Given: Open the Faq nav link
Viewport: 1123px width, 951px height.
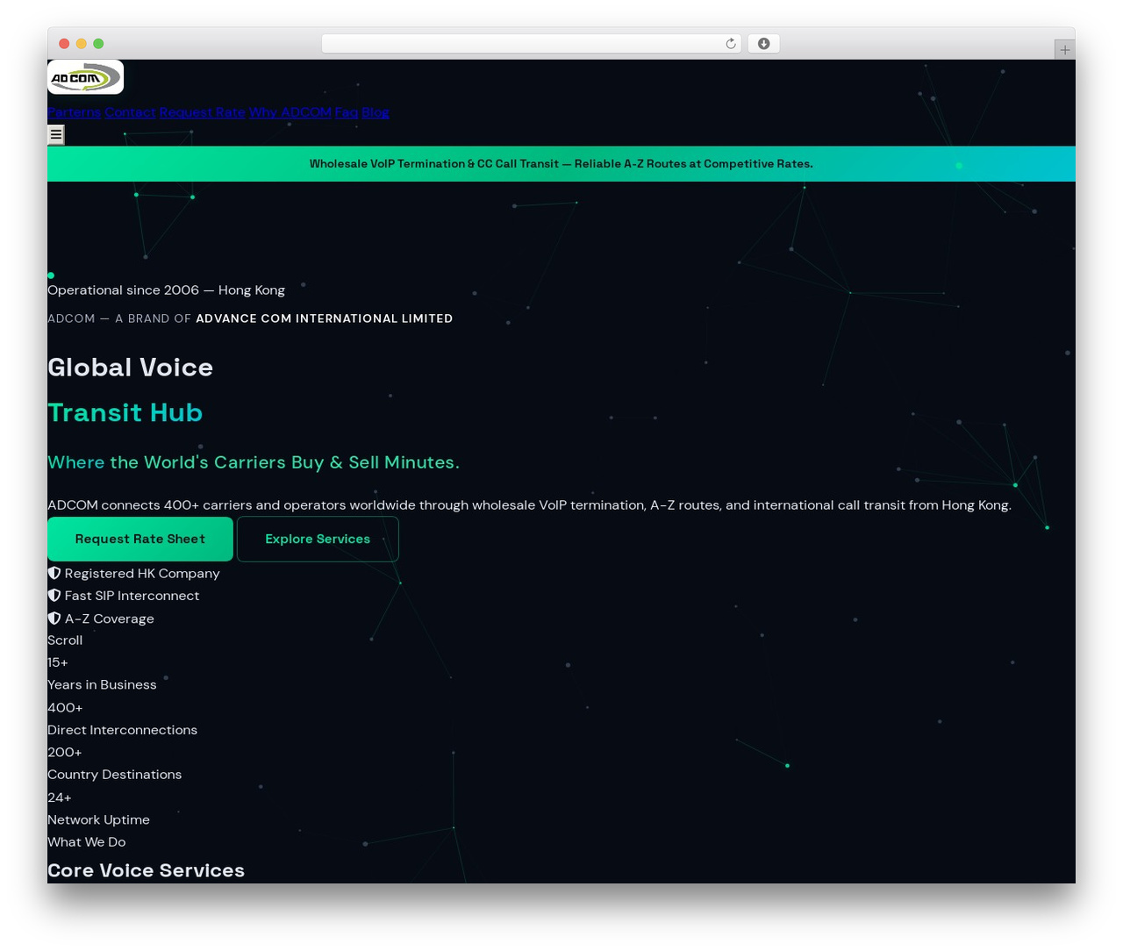Looking at the screenshot, I should (x=346, y=112).
